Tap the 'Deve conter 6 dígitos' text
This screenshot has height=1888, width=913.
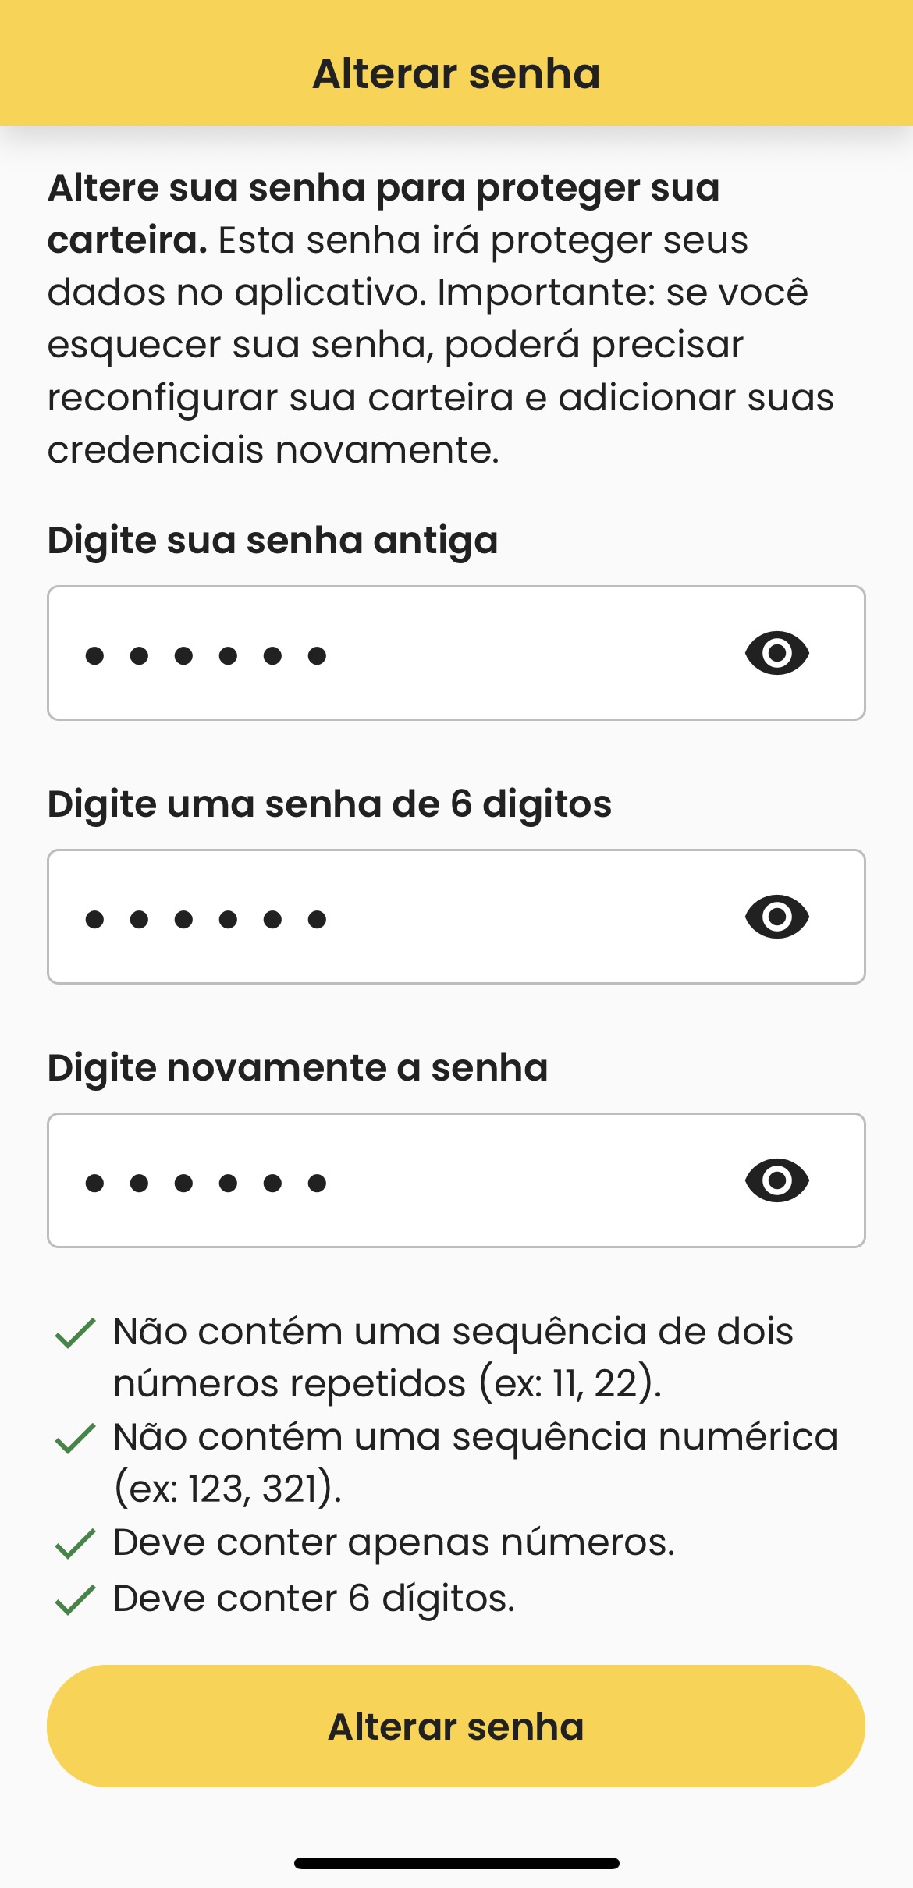pos(314,1599)
